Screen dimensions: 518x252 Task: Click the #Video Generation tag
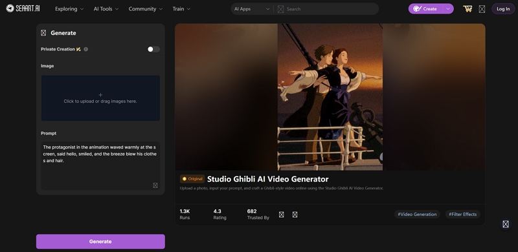417,215
